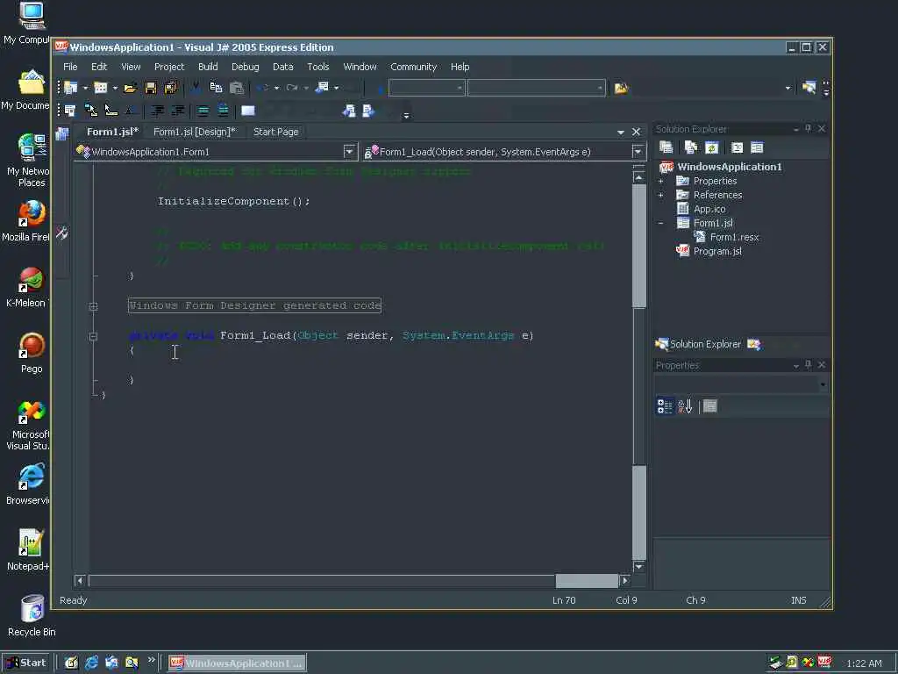This screenshot has width=898, height=674.
Task: Click the Show All Files icon
Action: [691, 147]
